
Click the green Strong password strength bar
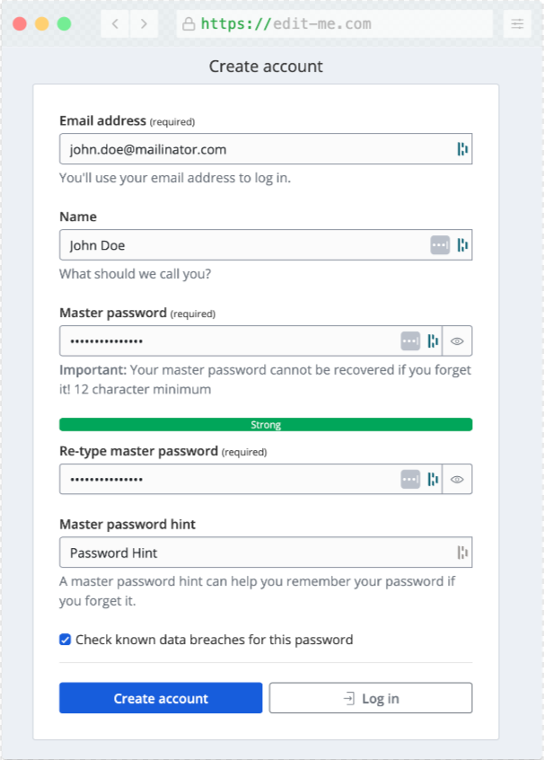pos(266,425)
